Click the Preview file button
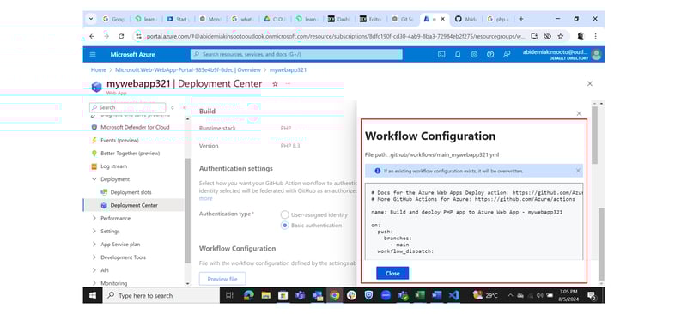The height and width of the screenshot is (314, 687). tap(222, 279)
